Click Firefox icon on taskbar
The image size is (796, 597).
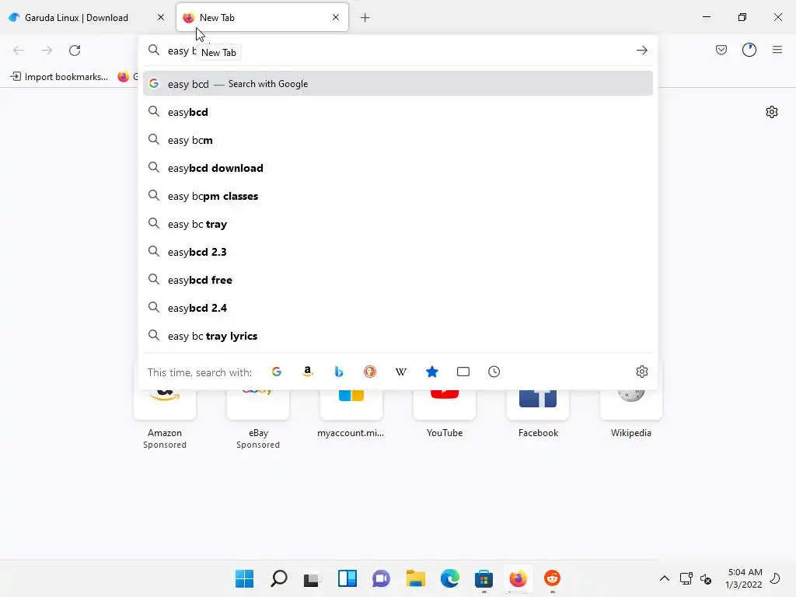tap(518, 578)
